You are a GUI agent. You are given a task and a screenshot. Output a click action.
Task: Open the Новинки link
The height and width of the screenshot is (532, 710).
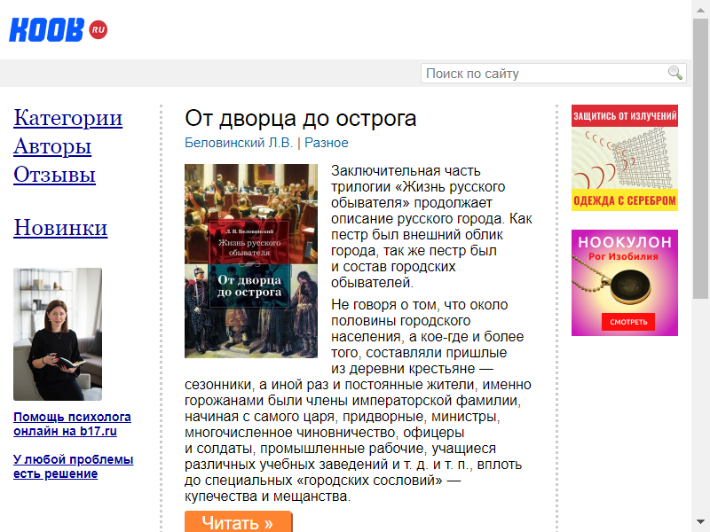60,228
